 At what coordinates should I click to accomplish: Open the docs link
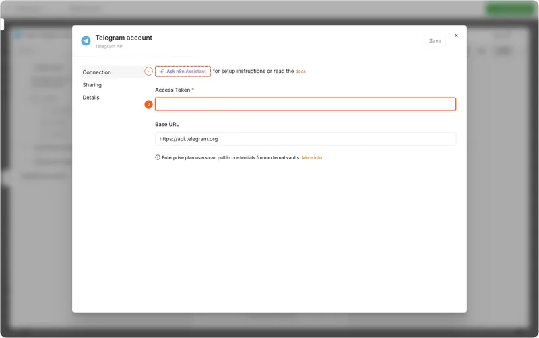coord(300,72)
